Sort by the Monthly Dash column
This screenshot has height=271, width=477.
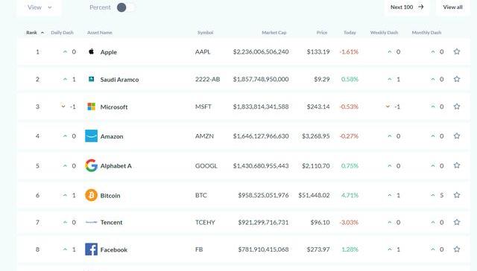tap(426, 33)
